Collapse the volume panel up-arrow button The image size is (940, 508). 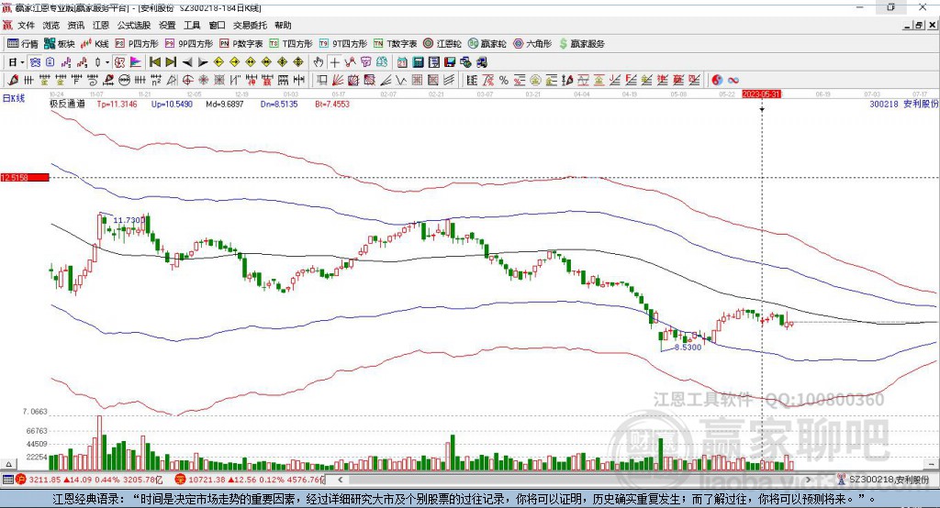(8, 464)
